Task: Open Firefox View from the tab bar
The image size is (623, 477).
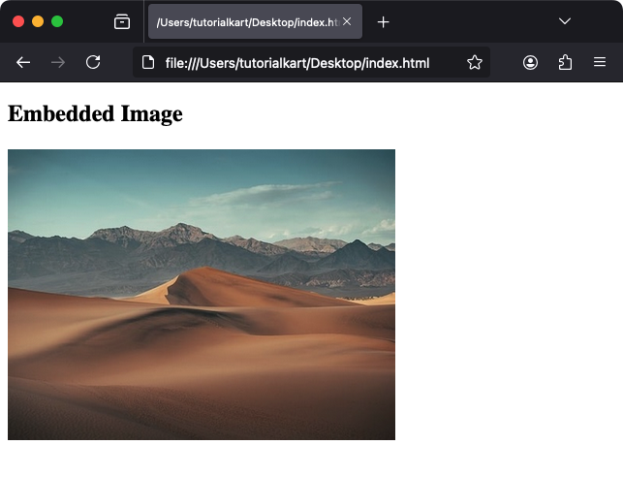Action: tap(122, 21)
